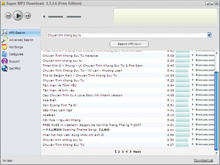Viewport: 220px width, 165px height.
Task: Download the Trip to Saigon Rain track
Action: pyautogui.click(x=205, y=75)
